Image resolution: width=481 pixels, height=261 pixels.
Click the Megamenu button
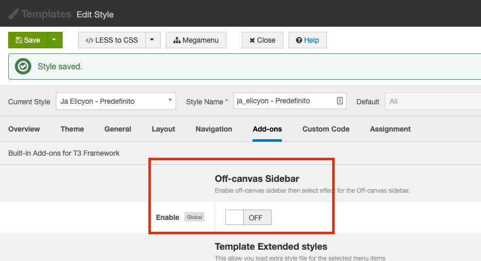[196, 40]
